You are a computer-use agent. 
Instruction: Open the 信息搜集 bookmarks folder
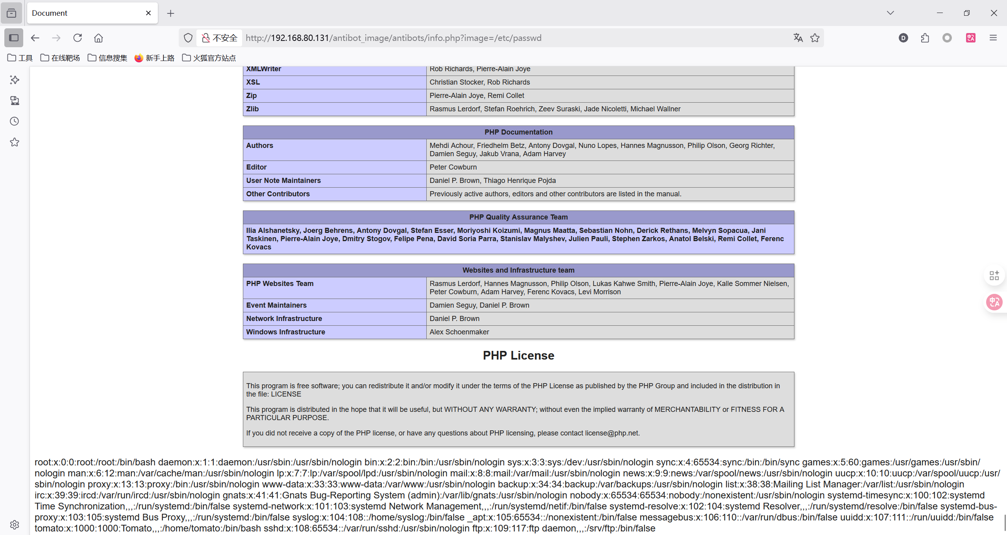coord(107,58)
